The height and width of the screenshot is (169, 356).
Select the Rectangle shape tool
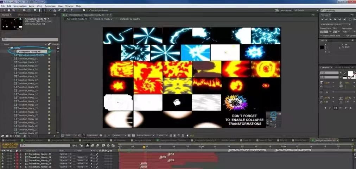click(35, 10)
